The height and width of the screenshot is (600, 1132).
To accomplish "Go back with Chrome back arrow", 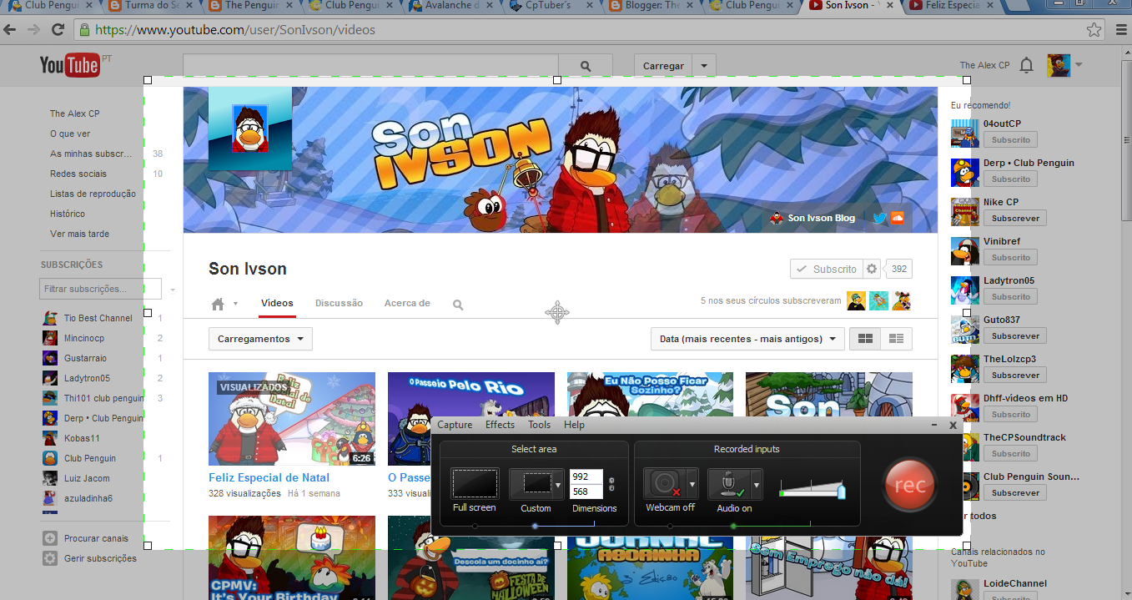I will tap(10, 30).
